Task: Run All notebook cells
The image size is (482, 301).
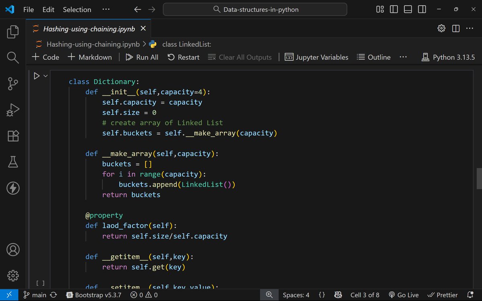Action: click(141, 57)
